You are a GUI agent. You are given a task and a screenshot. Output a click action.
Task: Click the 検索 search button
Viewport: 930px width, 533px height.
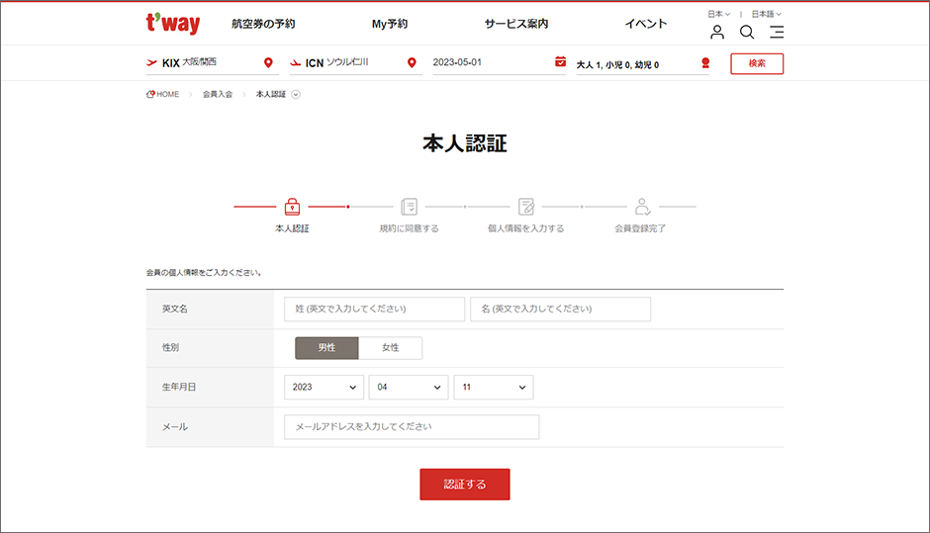[x=757, y=63]
